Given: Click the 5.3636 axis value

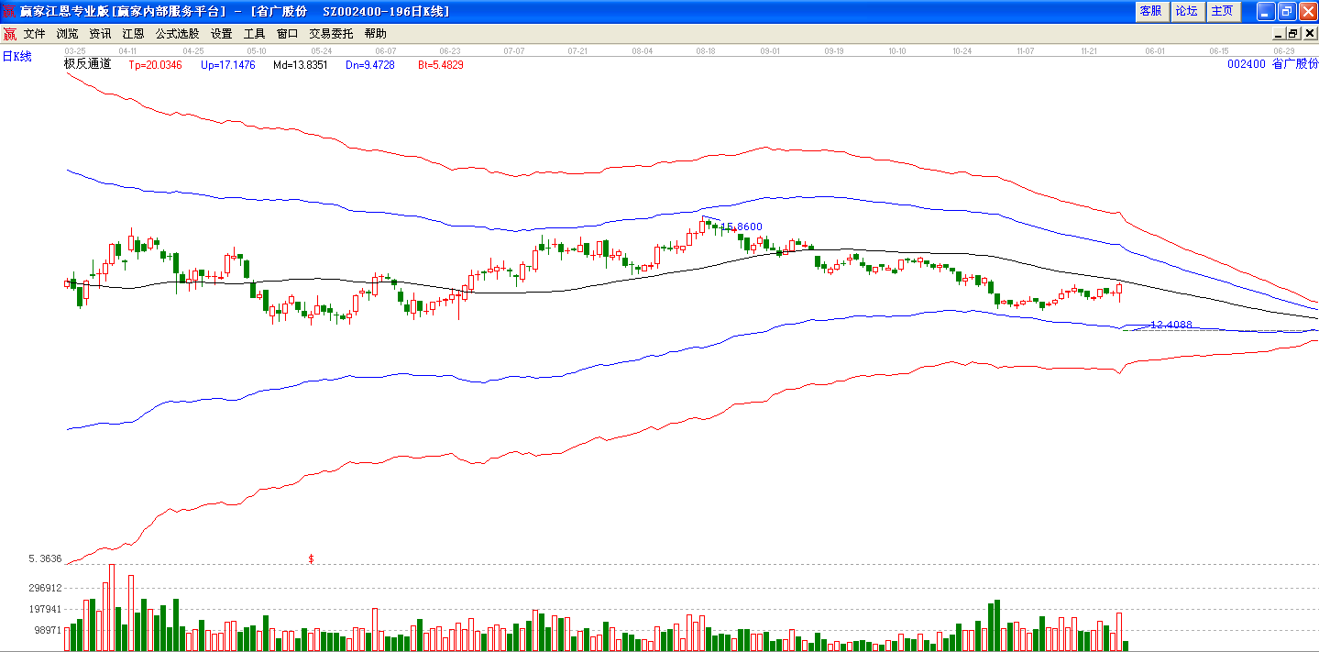Looking at the screenshot, I should [x=45, y=558].
